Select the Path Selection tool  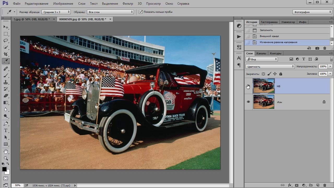[x=6, y=137]
